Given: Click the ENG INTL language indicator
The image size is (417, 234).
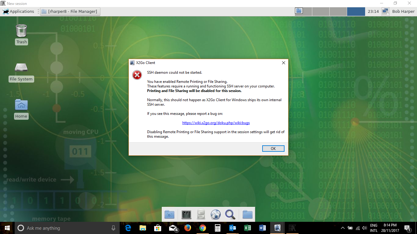Looking at the screenshot, I should [x=374, y=228].
